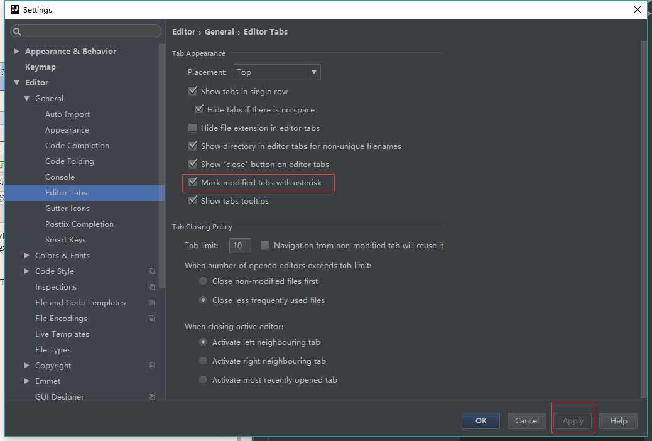The image size is (652, 441).
Task: Collapse the General tree node
Action: click(x=26, y=99)
